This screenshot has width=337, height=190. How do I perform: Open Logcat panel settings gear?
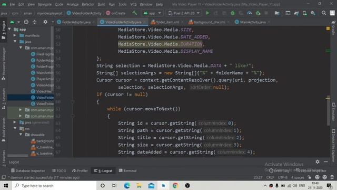318,162
